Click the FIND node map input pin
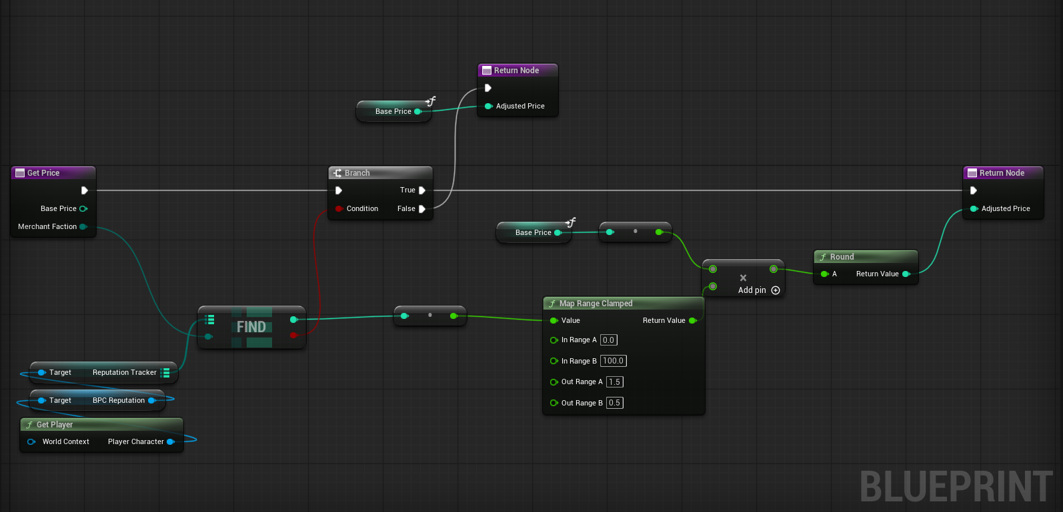Image resolution: width=1063 pixels, height=512 pixels. click(209, 320)
